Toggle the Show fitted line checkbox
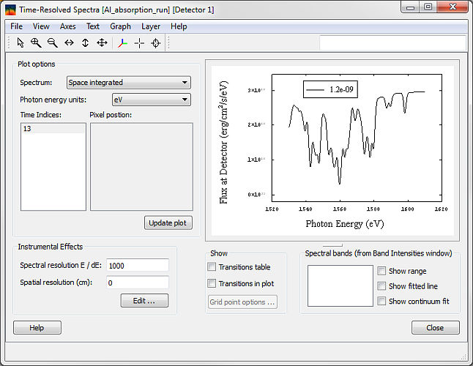This screenshot has height=366, width=473. coord(381,286)
